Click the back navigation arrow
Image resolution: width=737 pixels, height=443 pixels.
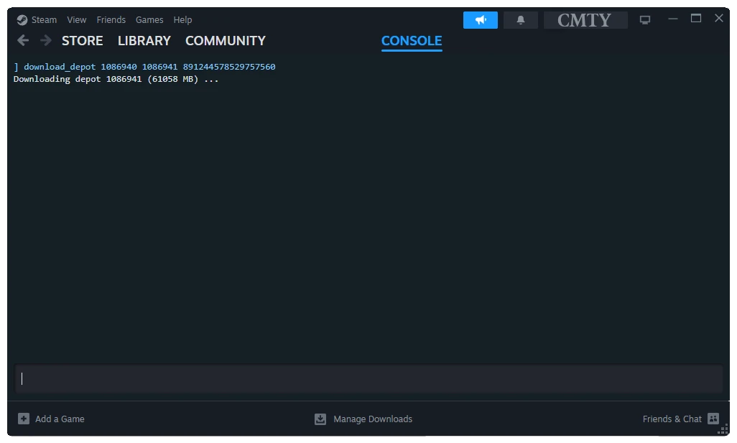click(x=23, y=40)
